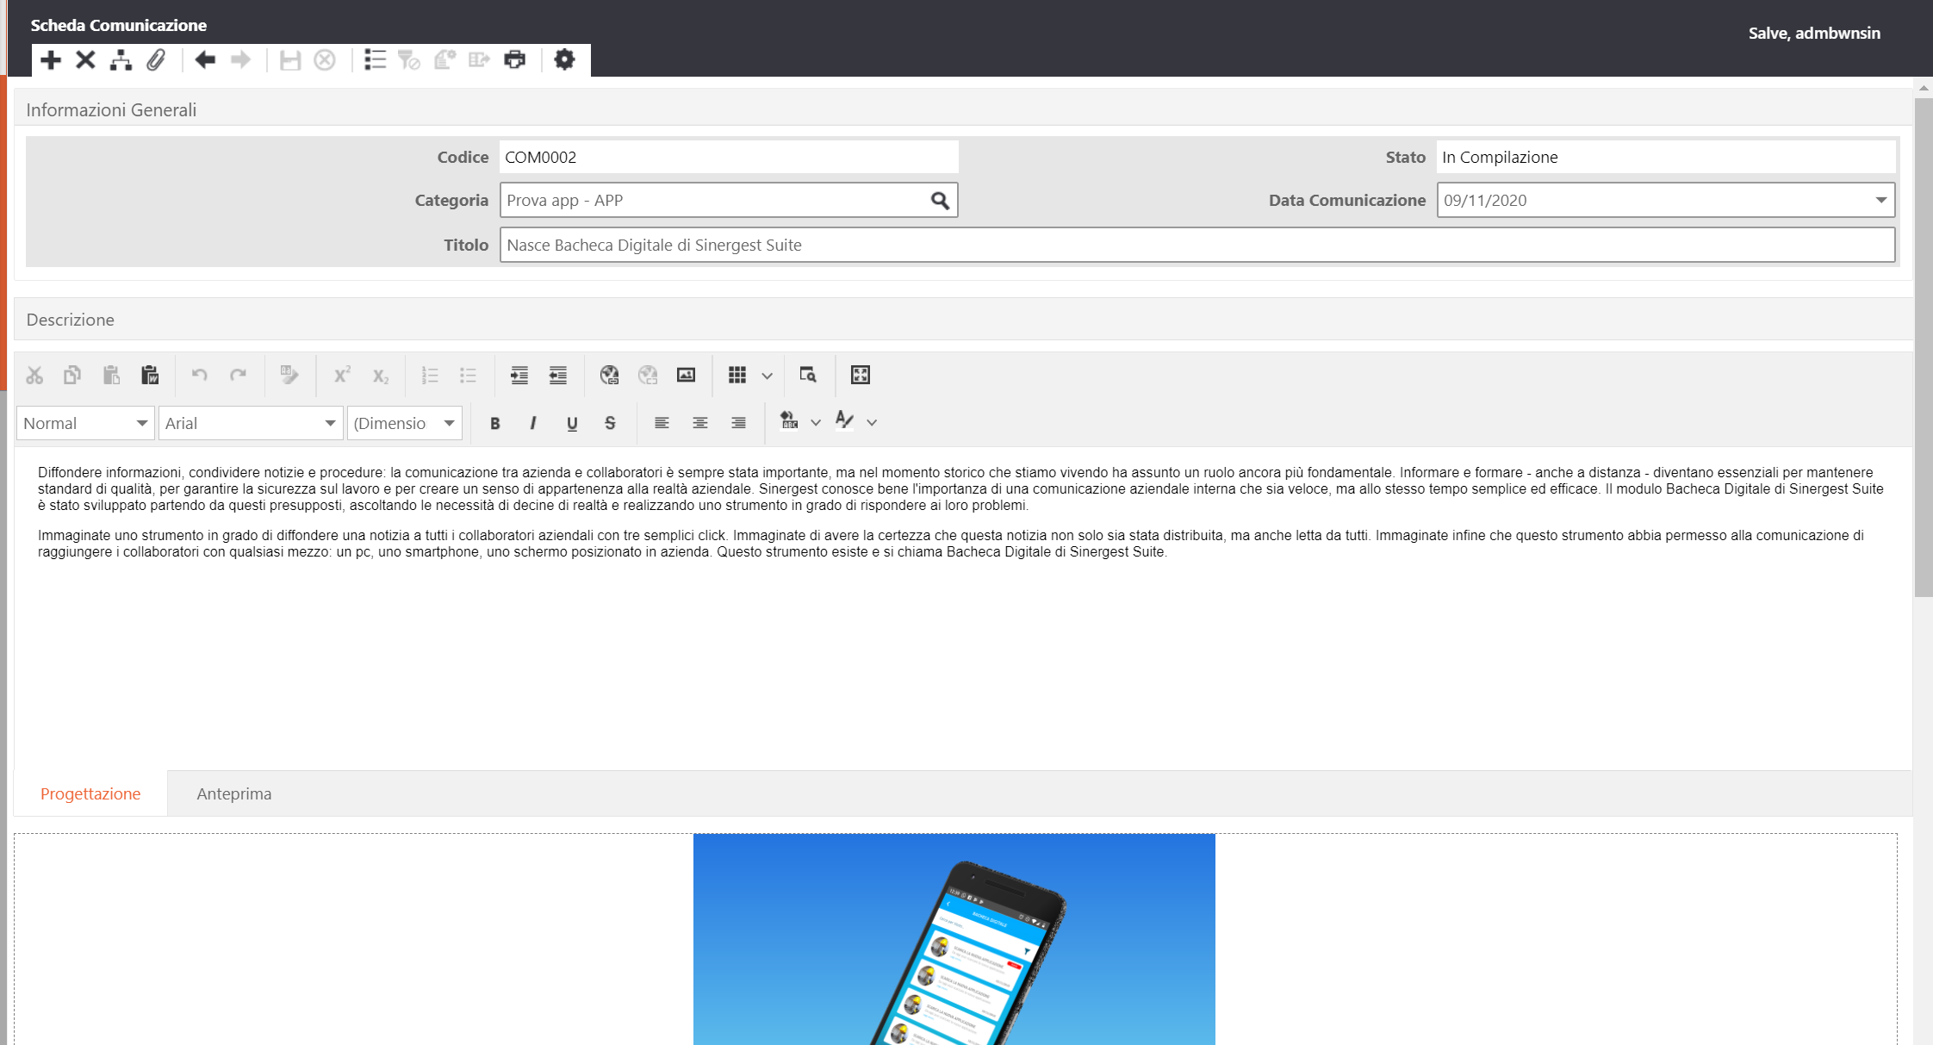Decrease paragraph indent
Screen dimensions: 1933x1045
pyautogui.click(x=558, y=375)
